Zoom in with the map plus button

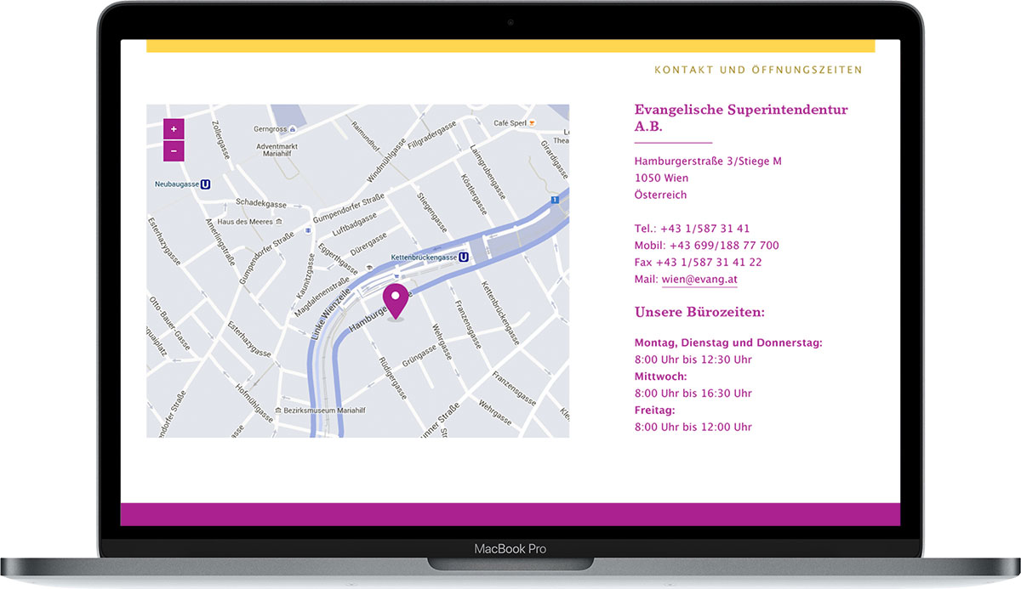174,129
